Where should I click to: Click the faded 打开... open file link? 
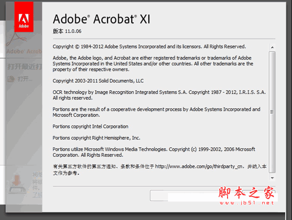25,79
